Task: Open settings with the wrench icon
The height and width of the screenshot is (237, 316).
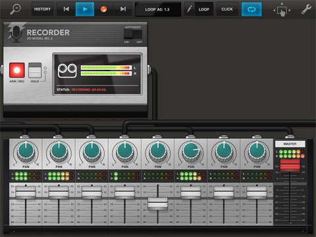Action: tap(306, 9)
